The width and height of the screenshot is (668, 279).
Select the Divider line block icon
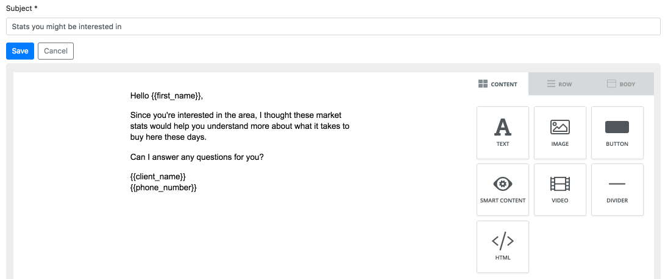[x=617, y=184]
